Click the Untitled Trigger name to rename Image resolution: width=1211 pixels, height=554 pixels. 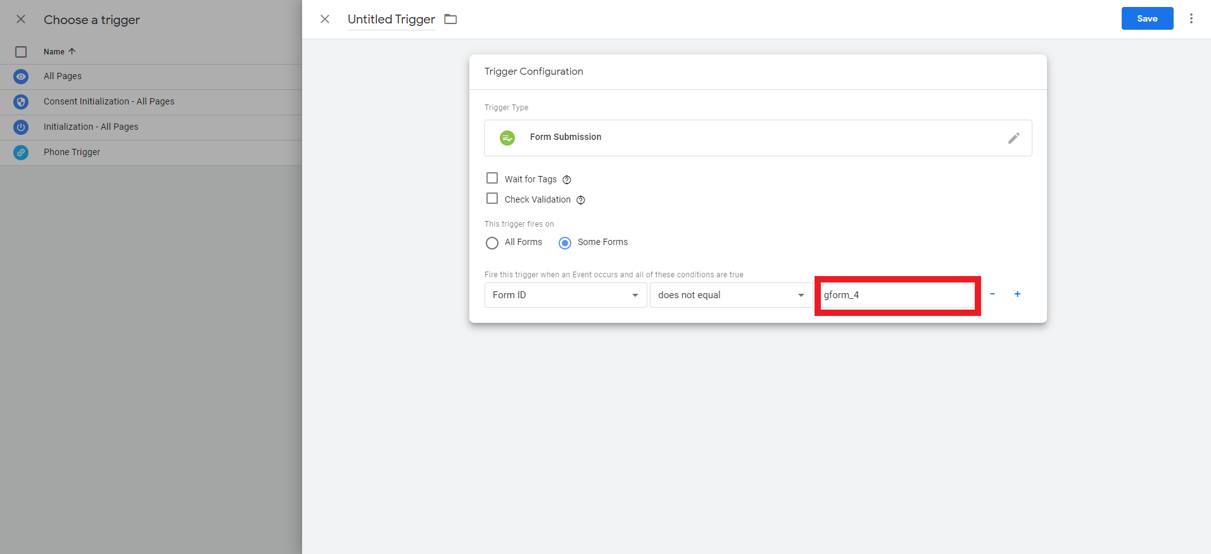pos(391,20)
